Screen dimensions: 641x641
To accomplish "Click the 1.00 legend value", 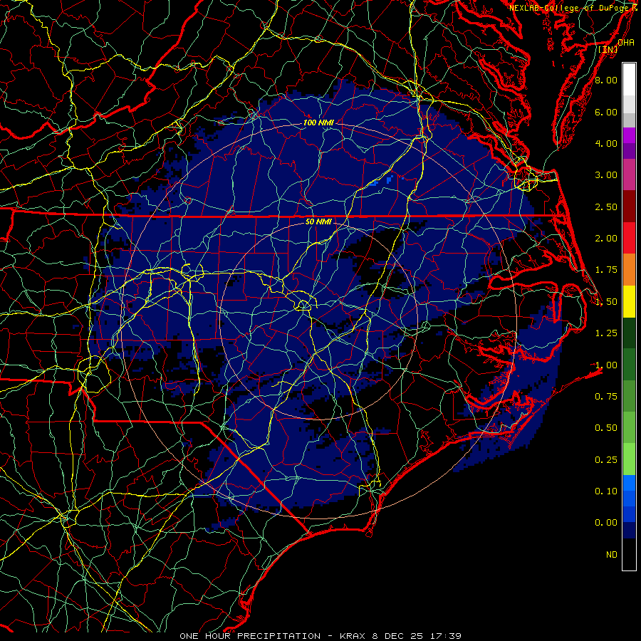I will pos(606,365).
